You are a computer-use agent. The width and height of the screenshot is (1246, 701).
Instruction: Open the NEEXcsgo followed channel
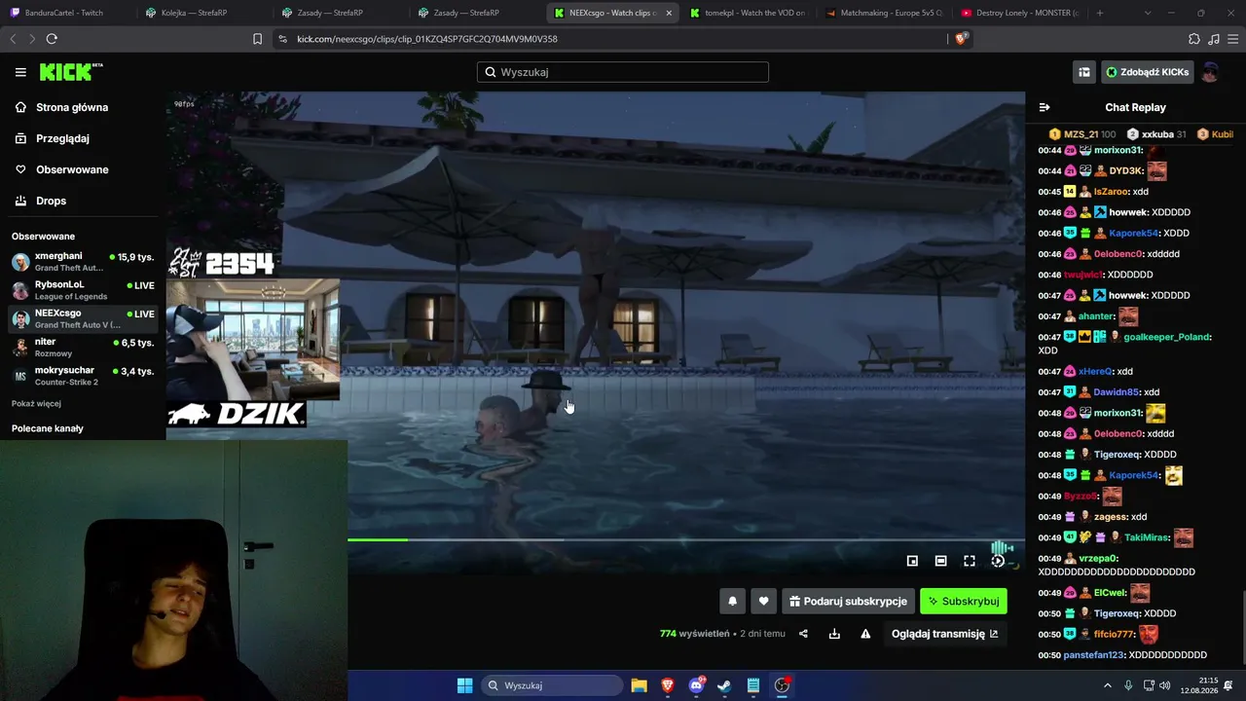[83, 318]
